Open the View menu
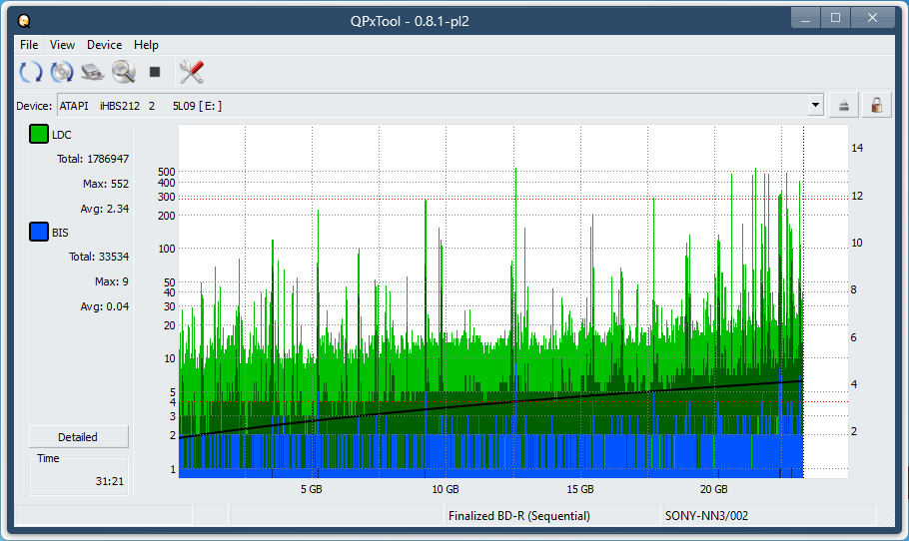Image resolution: width=909 pixels, height=541 pixels. tap(62, 45)
